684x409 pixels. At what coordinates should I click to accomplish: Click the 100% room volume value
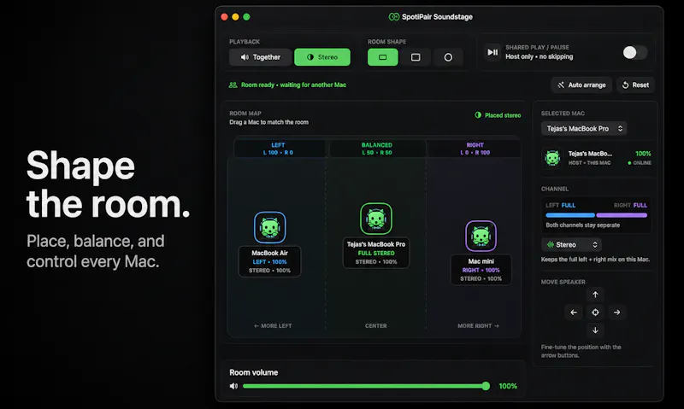(508, 386)
